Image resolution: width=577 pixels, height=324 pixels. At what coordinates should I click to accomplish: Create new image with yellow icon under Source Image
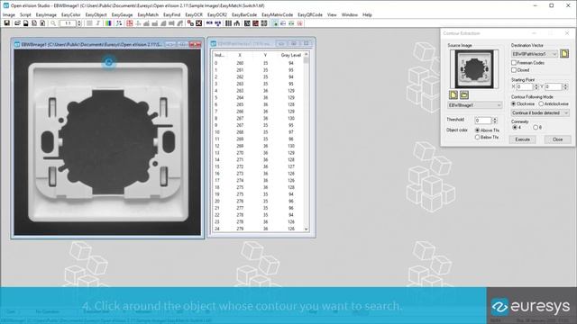[453, 95]
